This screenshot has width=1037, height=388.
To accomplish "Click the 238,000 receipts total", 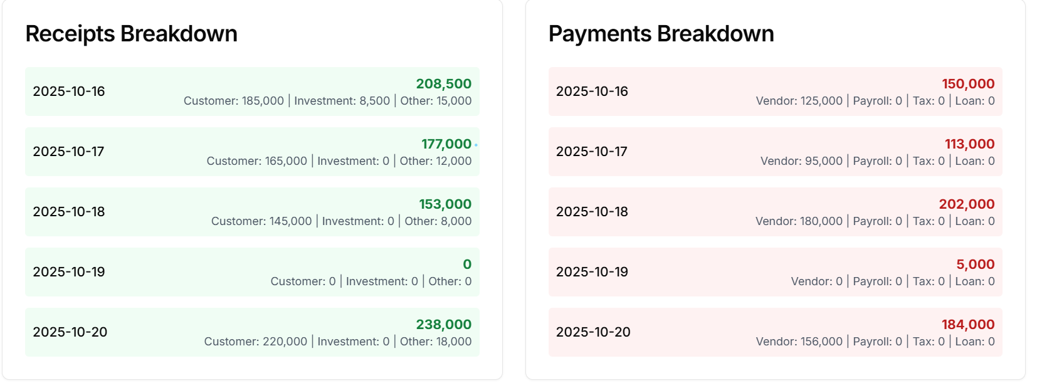I will (443, 325).
